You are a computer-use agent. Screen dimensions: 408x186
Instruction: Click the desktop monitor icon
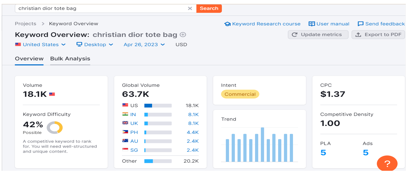click(x=79, y=44)
